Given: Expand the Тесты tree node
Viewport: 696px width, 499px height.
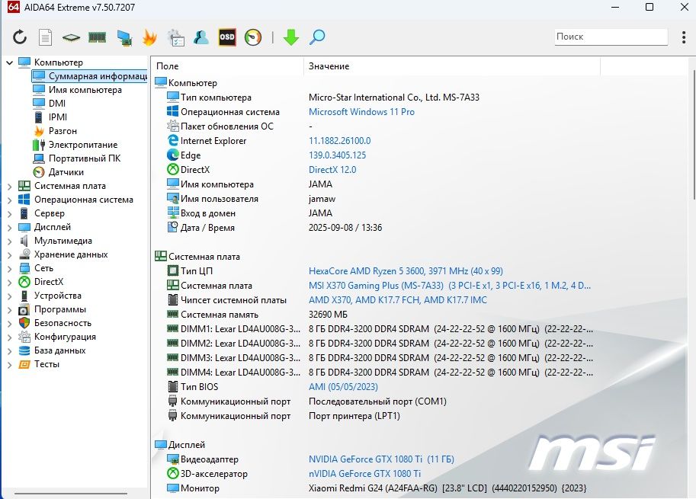Looking at the screenshot, I should tap(9, 365).
